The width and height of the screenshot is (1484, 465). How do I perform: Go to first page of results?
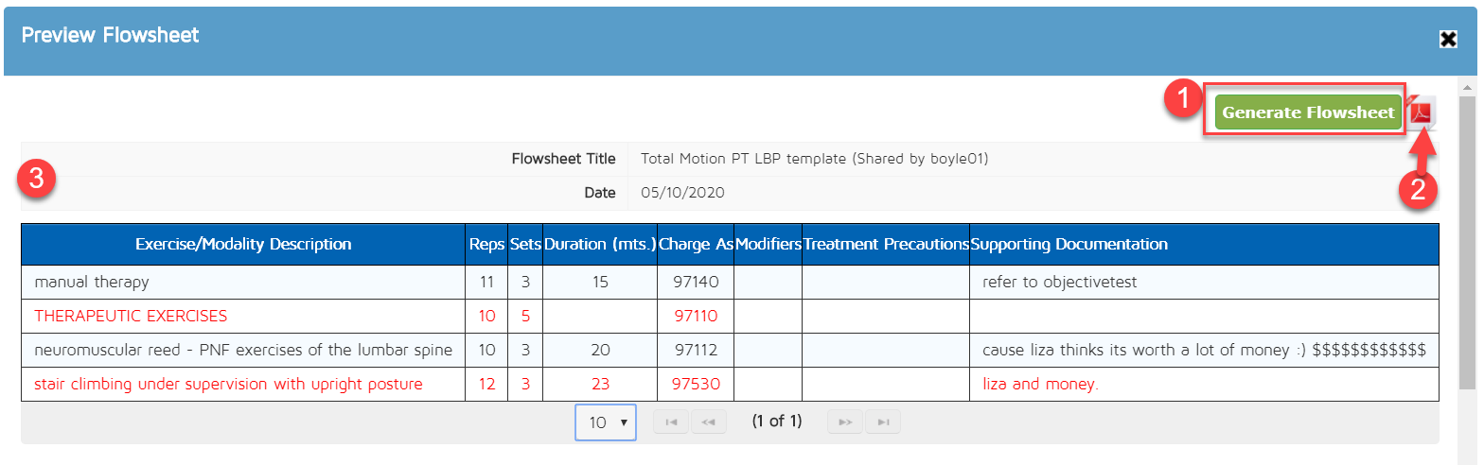click(x=671, y=422)
